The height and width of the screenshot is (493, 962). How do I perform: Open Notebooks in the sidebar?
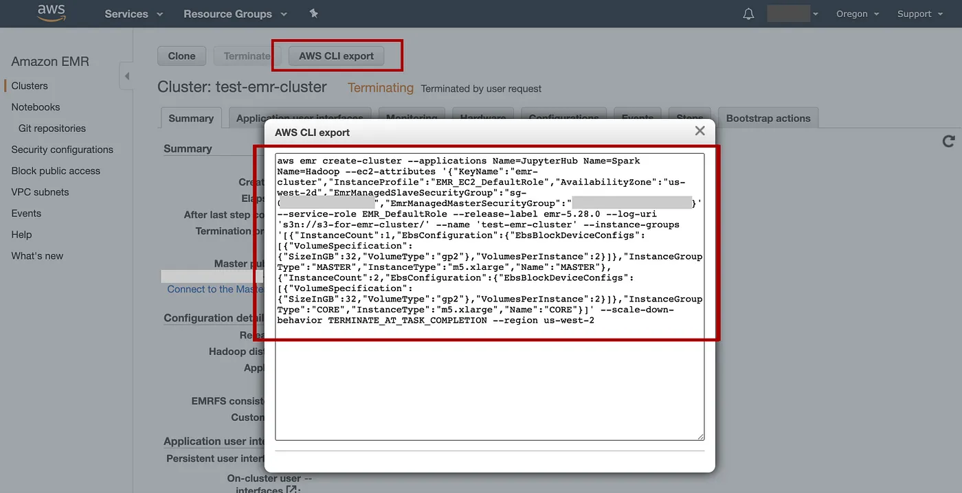click(x=36, y=107)
